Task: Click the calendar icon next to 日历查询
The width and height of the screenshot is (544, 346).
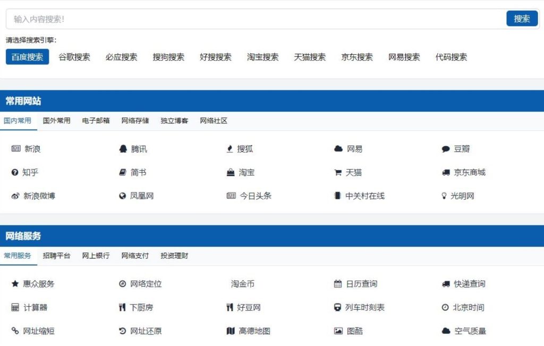Action: click(337, 284)
